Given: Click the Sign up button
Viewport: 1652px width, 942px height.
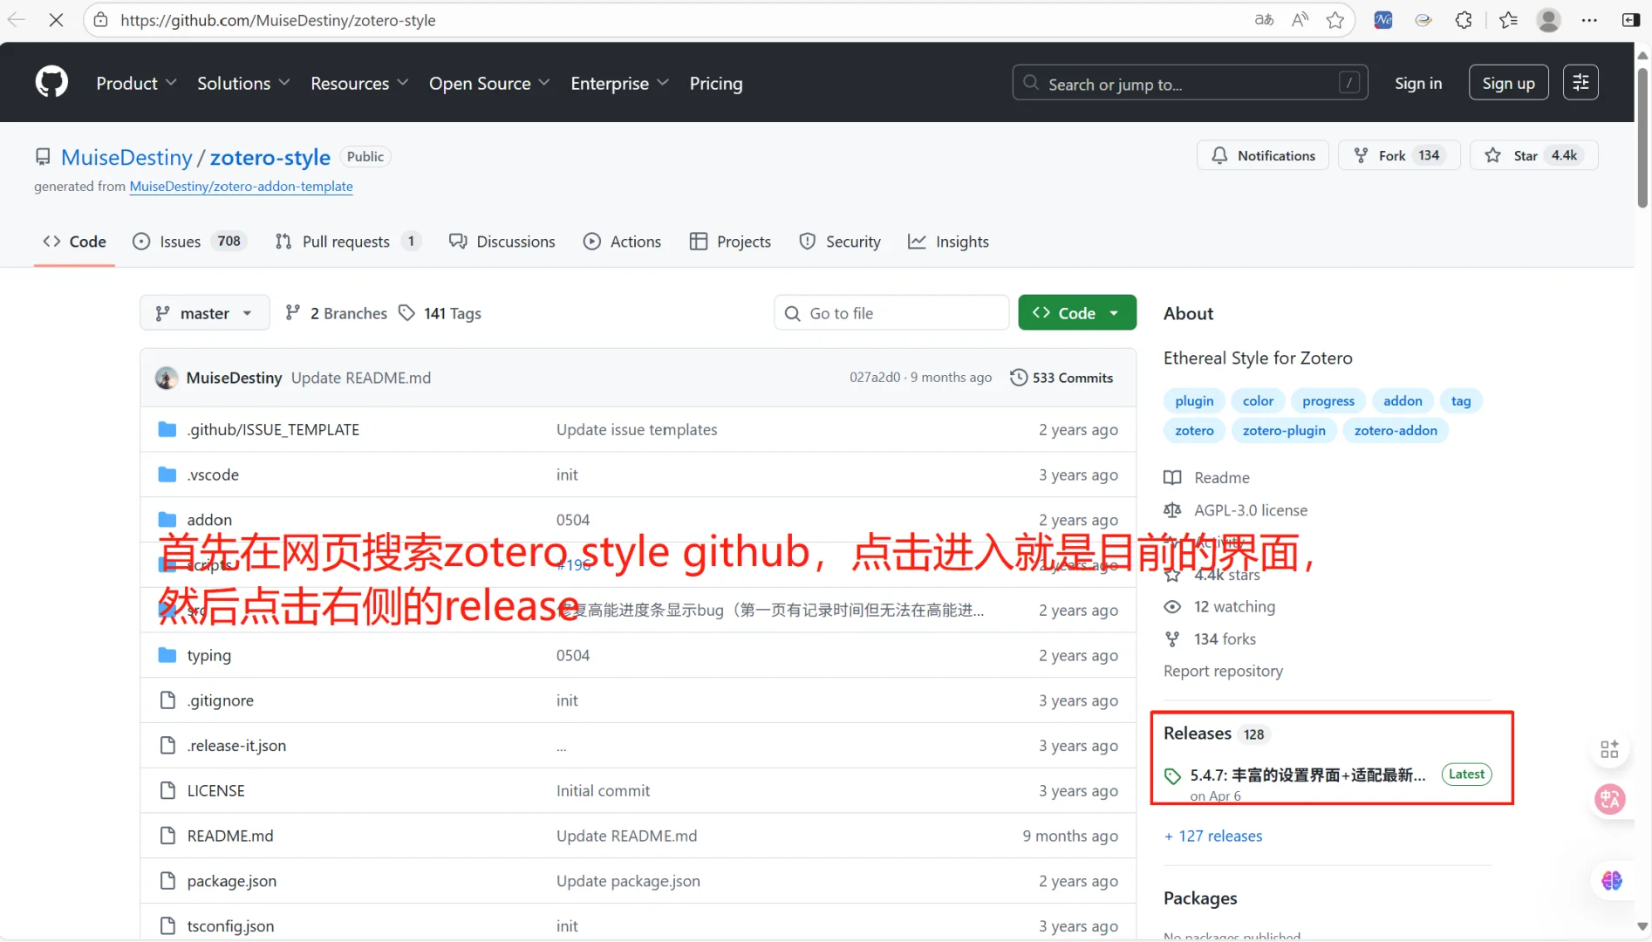Looking at the screenshot, I should 1508,83.
